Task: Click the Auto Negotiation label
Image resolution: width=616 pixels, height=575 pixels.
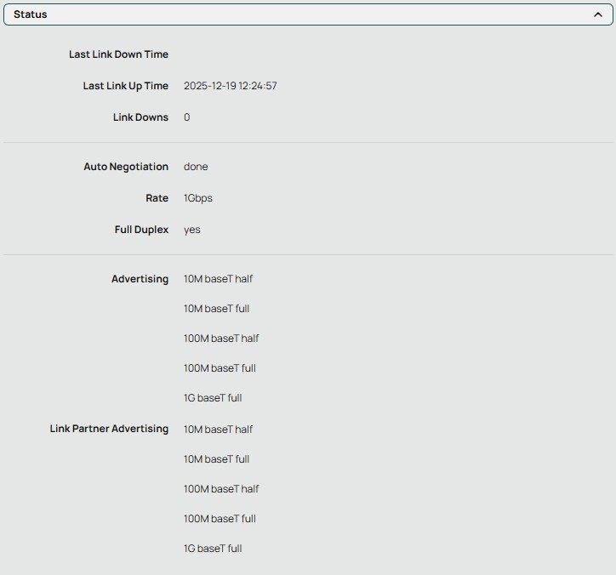Action: click(126, 167)
